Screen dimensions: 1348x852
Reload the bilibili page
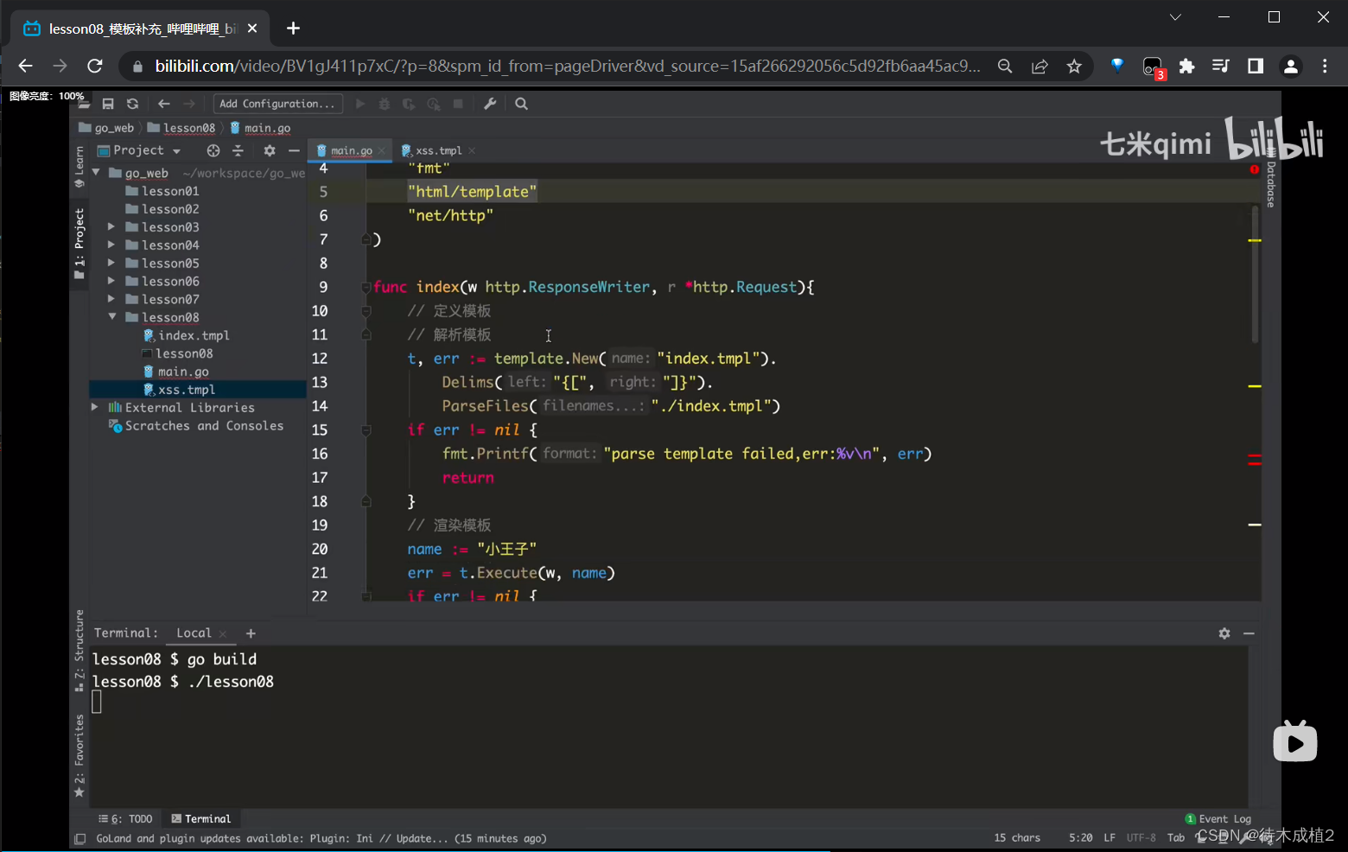pyautogui.click(x=95, y=66)
